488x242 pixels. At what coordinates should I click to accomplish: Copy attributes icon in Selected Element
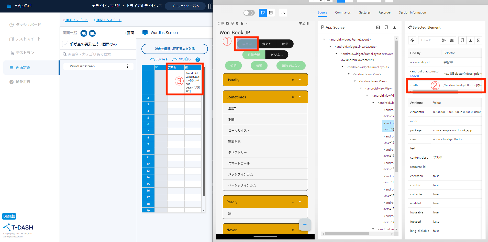462,40
